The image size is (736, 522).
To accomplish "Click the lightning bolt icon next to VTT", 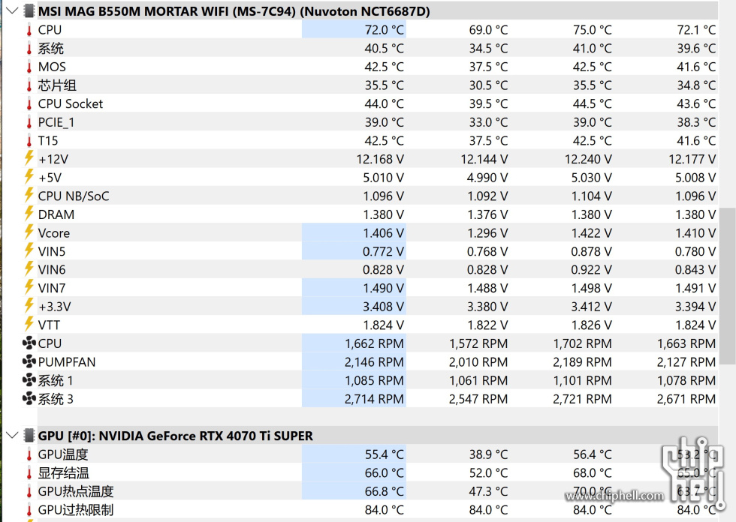I will [29, 324].
